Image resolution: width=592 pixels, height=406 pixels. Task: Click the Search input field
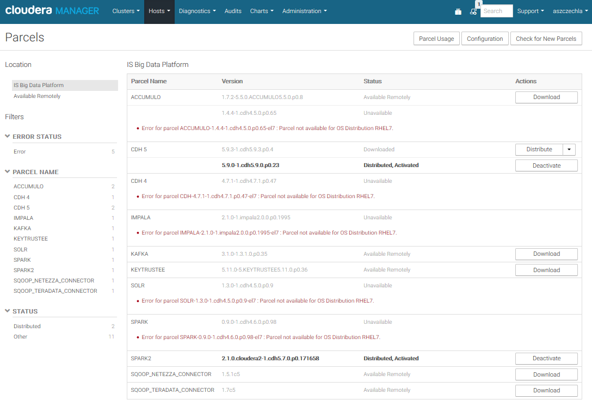pos(496,11)
